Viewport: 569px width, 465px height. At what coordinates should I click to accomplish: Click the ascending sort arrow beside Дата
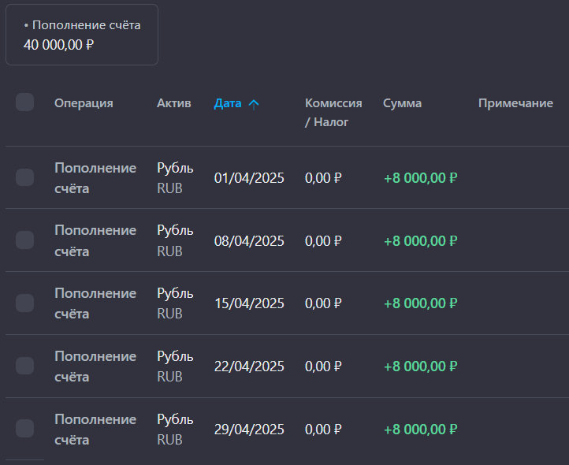[x=253, y=103]
